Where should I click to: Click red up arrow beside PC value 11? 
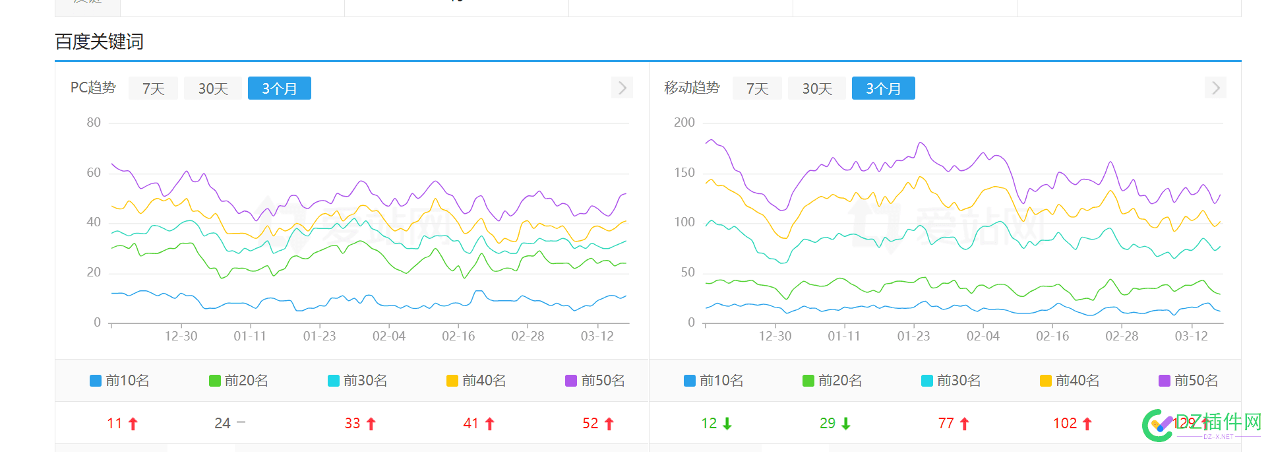[x=133, y=424]
